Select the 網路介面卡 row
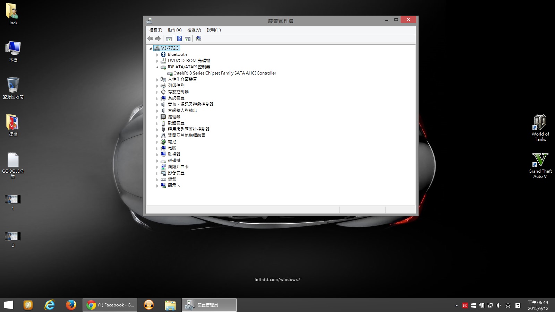 click(178, 167)
